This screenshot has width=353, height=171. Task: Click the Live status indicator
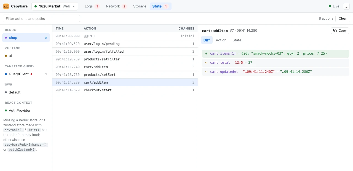pos(334,6)
